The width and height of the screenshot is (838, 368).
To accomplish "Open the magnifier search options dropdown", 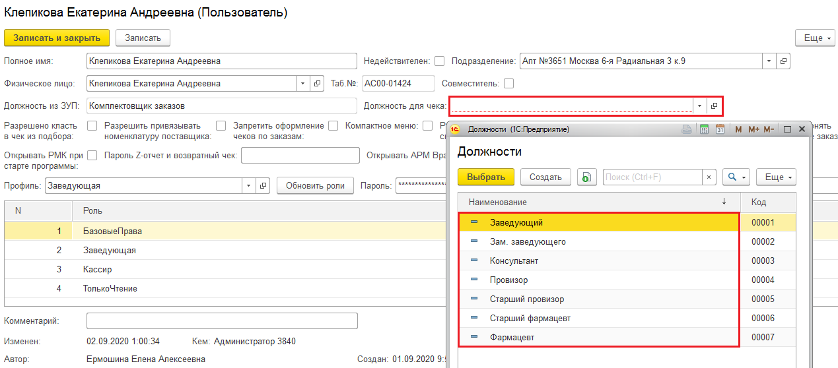I will (x=736, y=177).
